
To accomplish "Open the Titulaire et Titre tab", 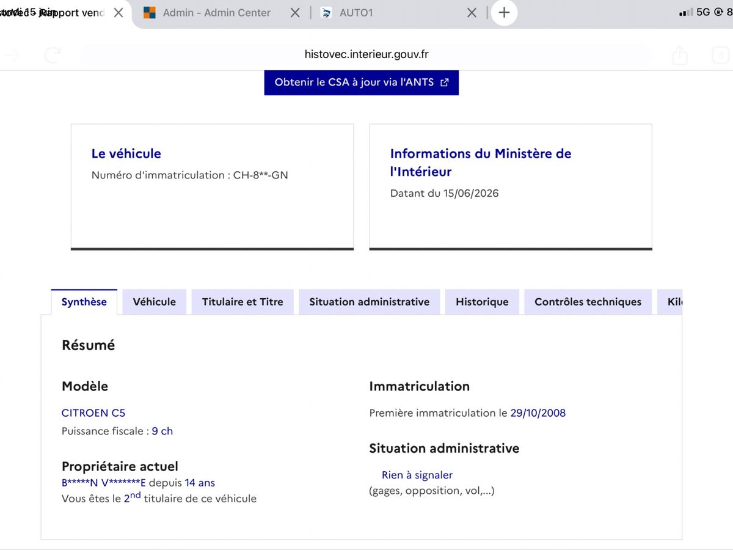I will 243,302.
